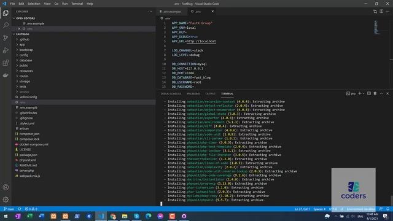Click the editor minimap preview
The image size is (393, 221).
[376, 27]
